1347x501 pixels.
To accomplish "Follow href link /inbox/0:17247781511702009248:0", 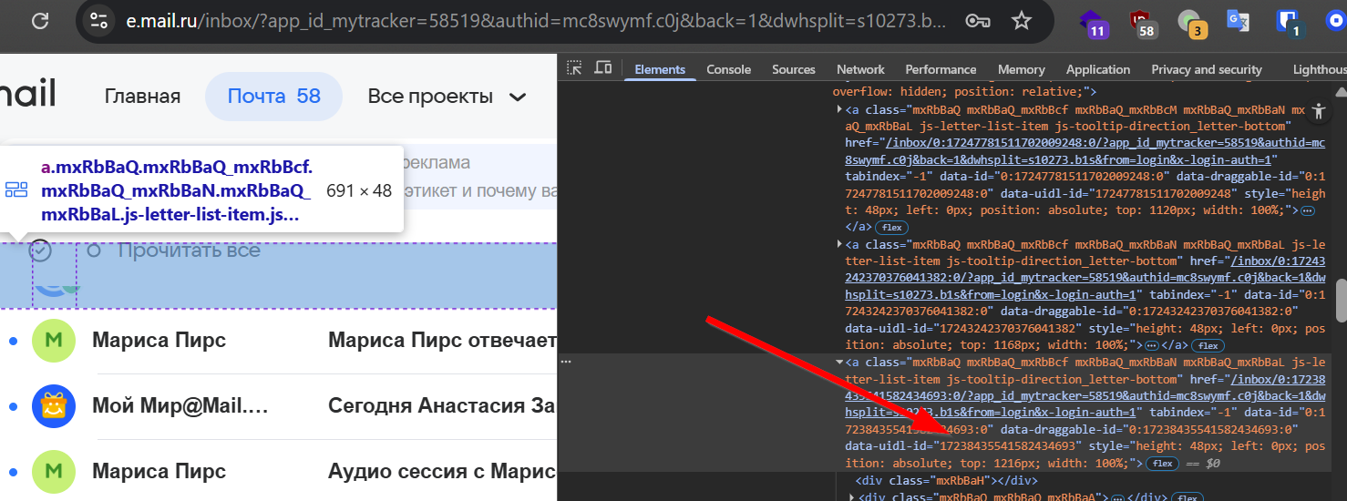I will [1085, 151].
